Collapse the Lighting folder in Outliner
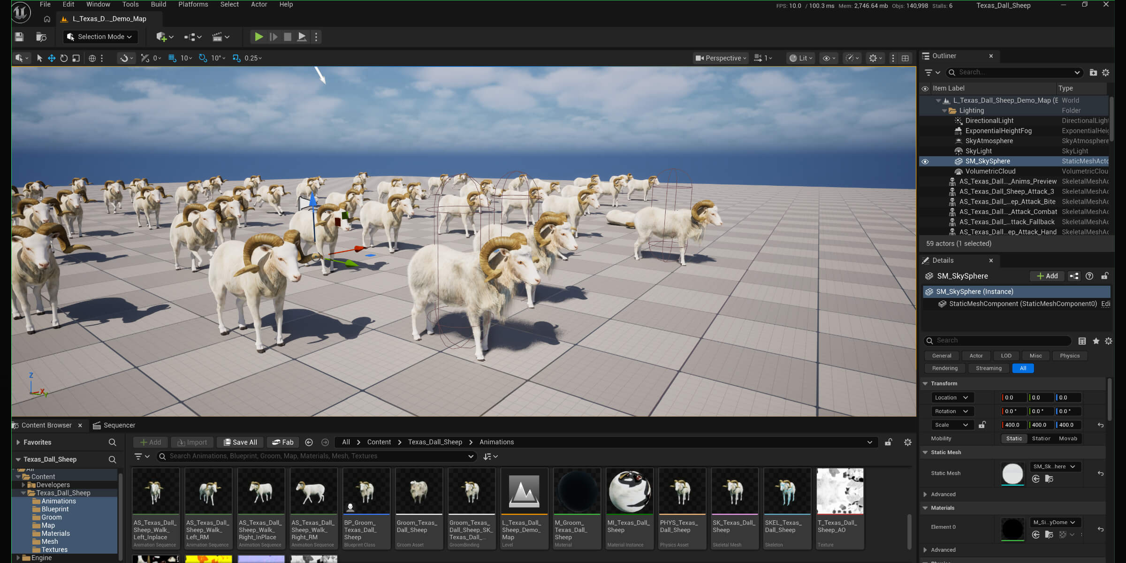This screenshot has width=1126, height=563. pos(944,111)
